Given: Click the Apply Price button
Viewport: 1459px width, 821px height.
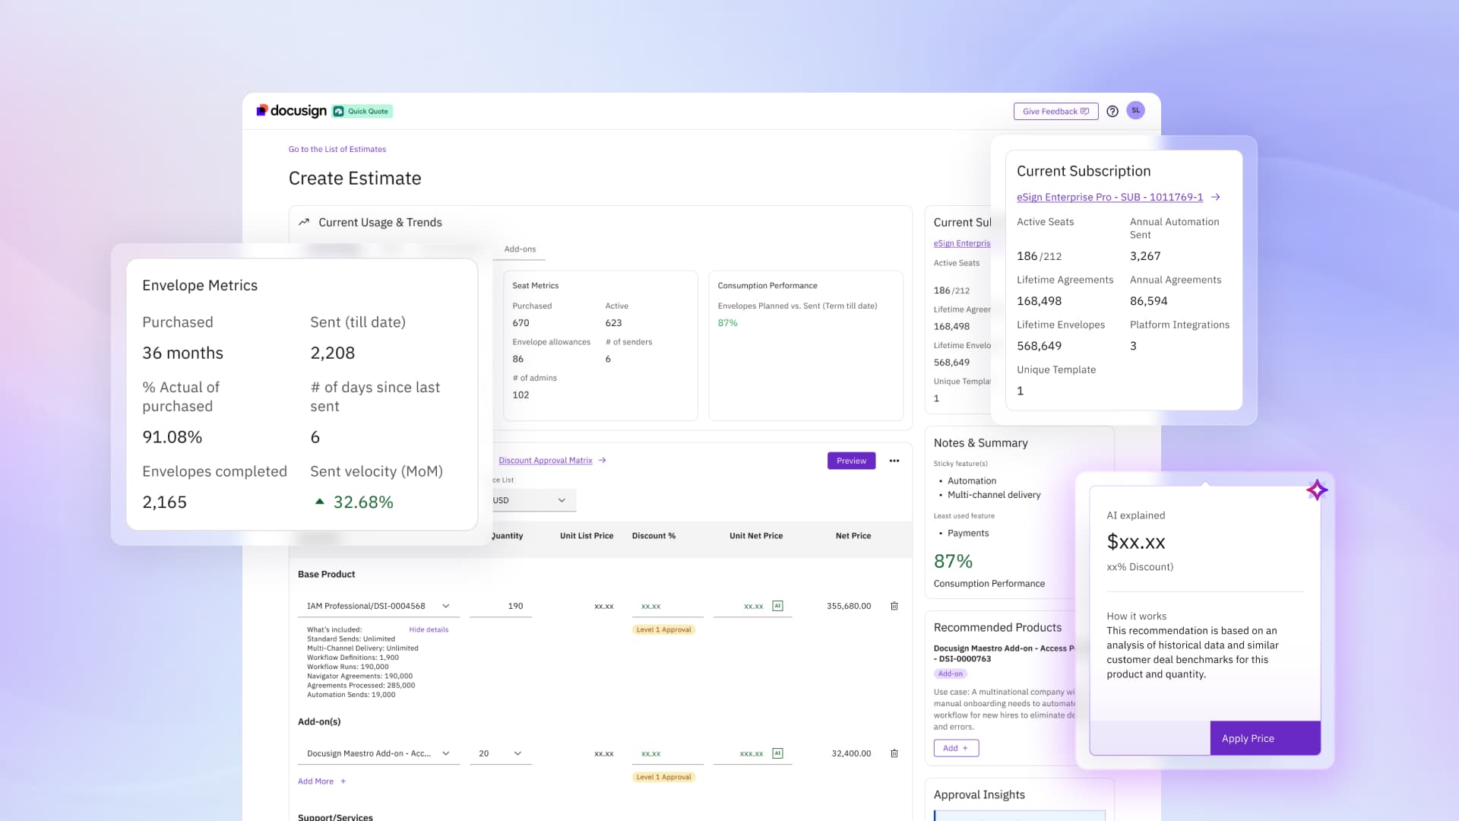Looking at the screenshot, I should point(1265,738).
